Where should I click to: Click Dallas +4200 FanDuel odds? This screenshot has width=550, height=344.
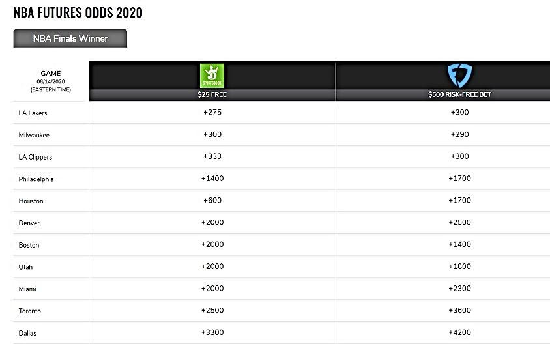(459, 332)
